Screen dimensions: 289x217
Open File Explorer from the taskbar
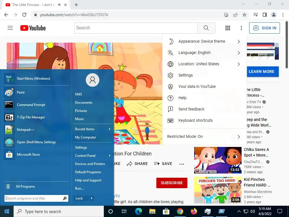point(152,211)
